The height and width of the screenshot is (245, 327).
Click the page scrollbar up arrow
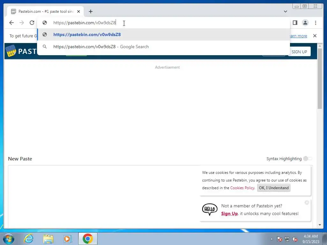tap(320, 46)
